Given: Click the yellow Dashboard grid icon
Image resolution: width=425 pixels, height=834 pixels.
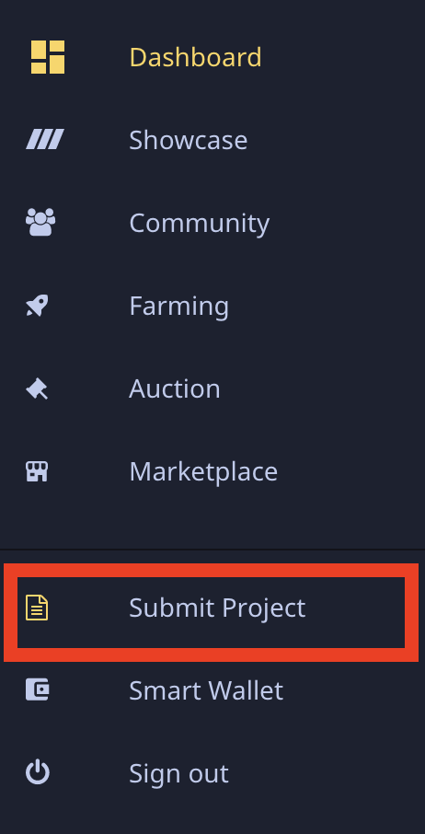Looking at the screenshot, I should click(x=48, y=57).
